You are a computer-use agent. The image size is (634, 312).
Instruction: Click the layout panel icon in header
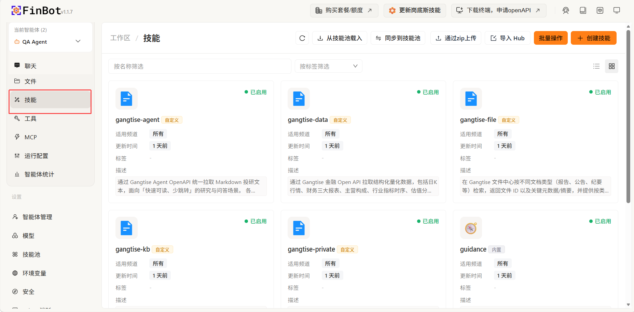coord(600,10)
